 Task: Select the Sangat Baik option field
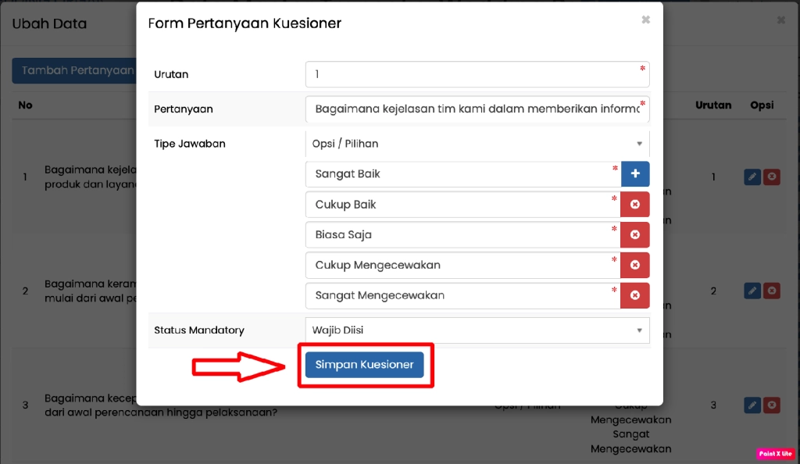point(462,173)
